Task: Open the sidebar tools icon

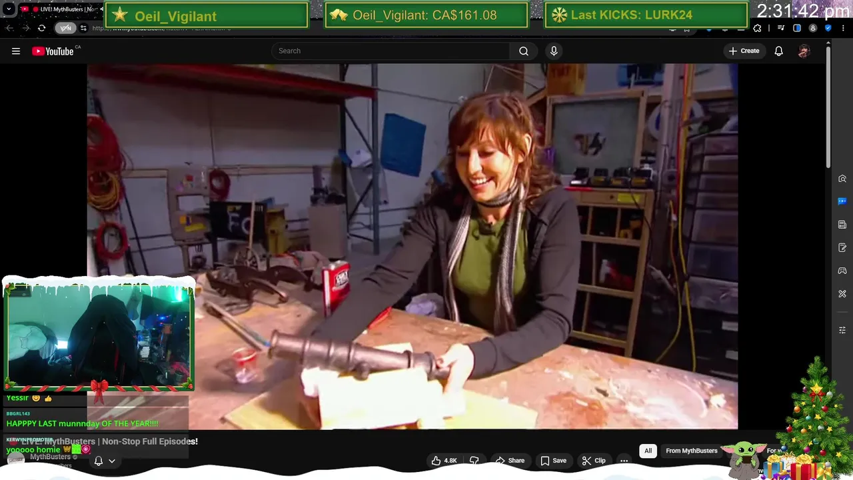Action: (842, 294)
